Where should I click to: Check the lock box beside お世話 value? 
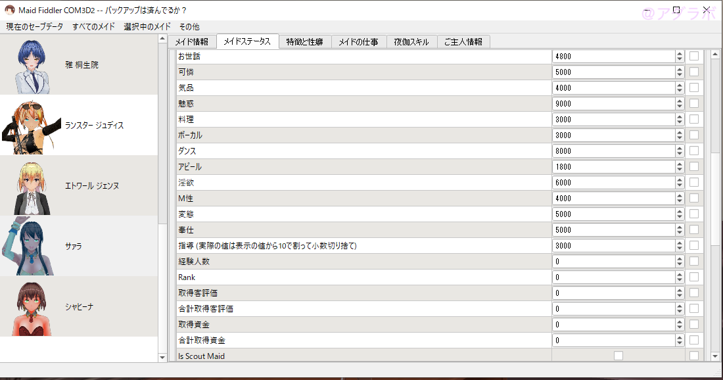pyautogui.click(x=693, y=56)
